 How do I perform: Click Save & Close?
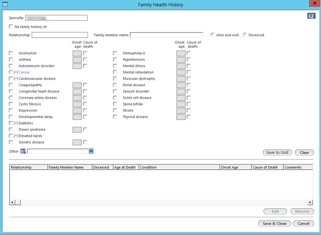[274, 223]
